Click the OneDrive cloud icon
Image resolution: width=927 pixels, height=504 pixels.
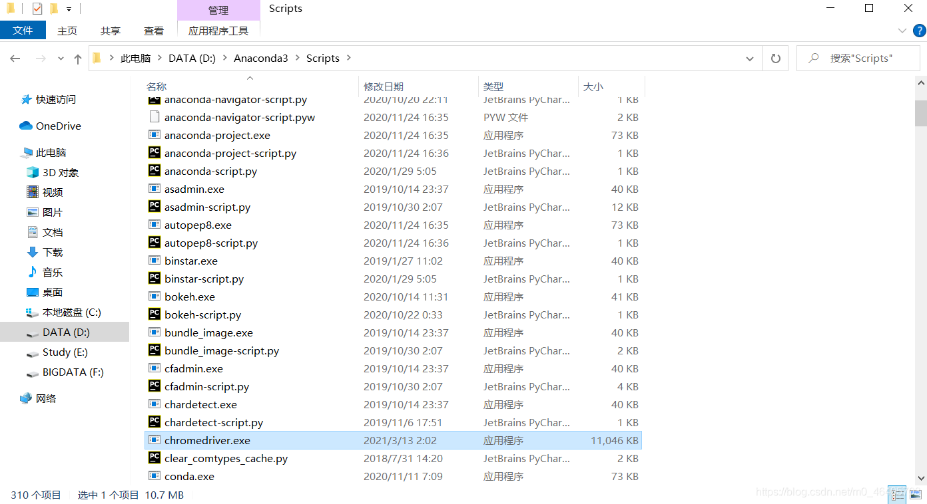pyautogui.click(x=26, y=126)
